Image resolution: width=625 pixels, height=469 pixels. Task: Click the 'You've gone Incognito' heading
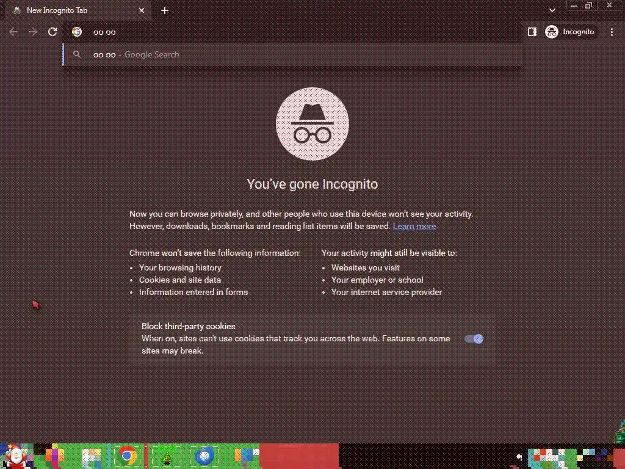tap(312, 184)
